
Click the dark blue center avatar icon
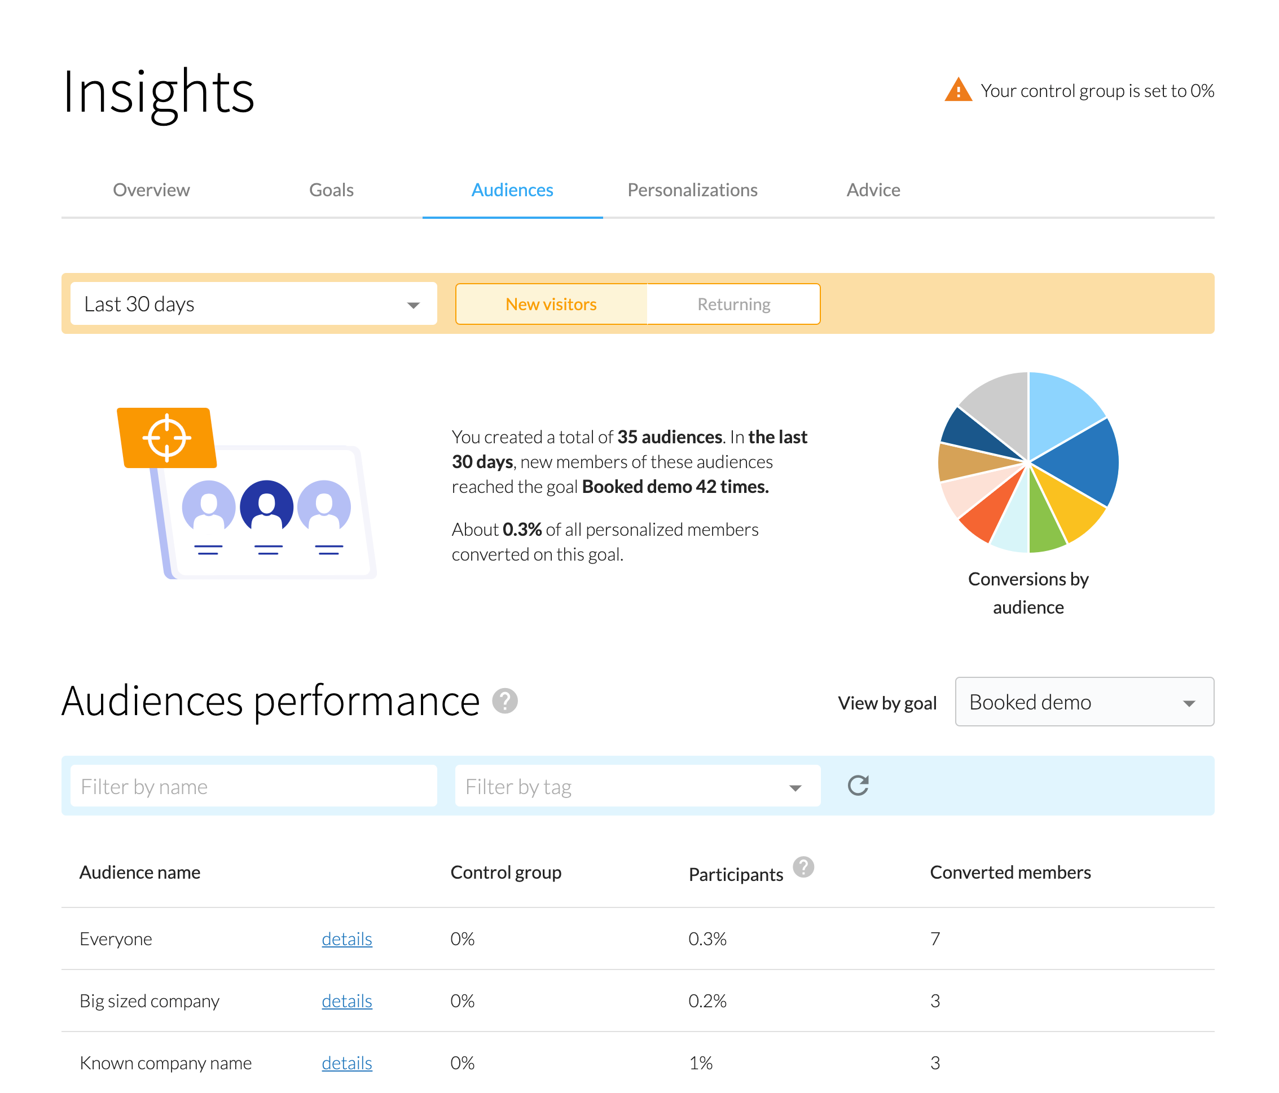pos(266,506)
